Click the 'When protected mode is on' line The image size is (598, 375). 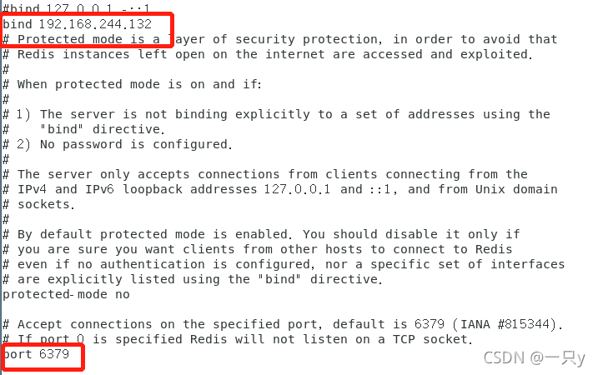(x=140, y=84)
